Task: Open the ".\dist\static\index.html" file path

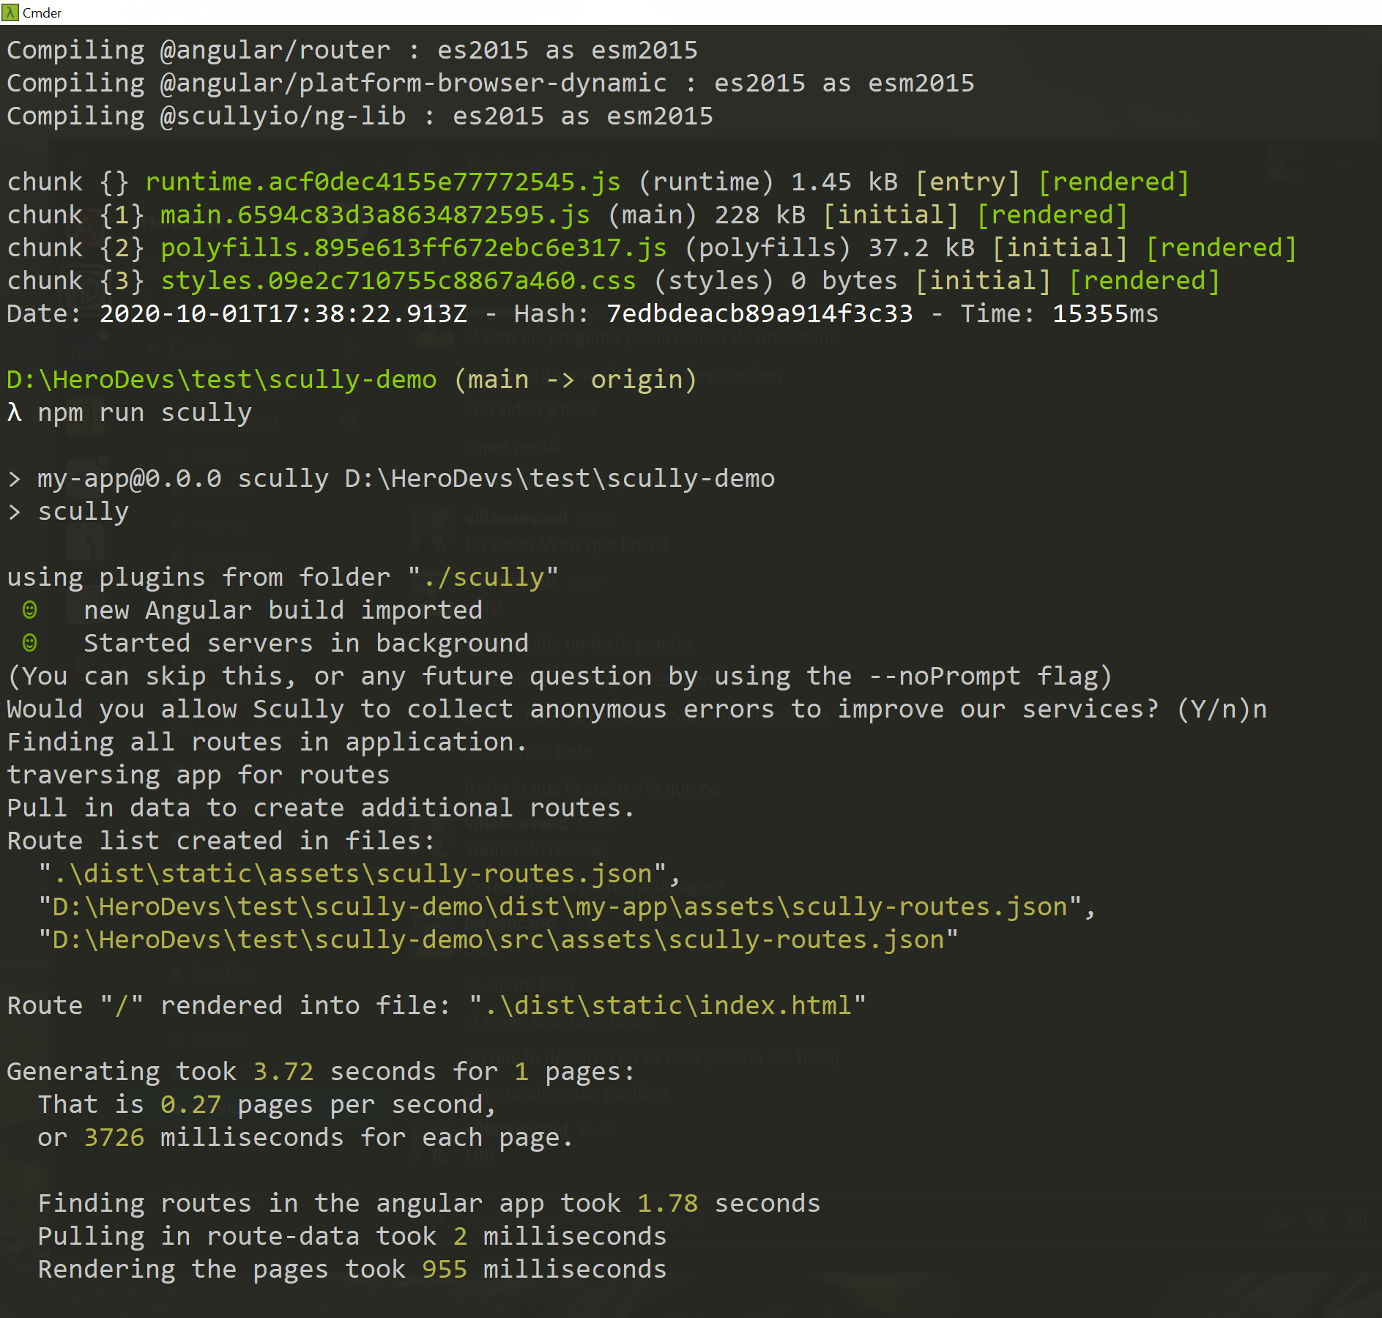Action: [666, 1005]
